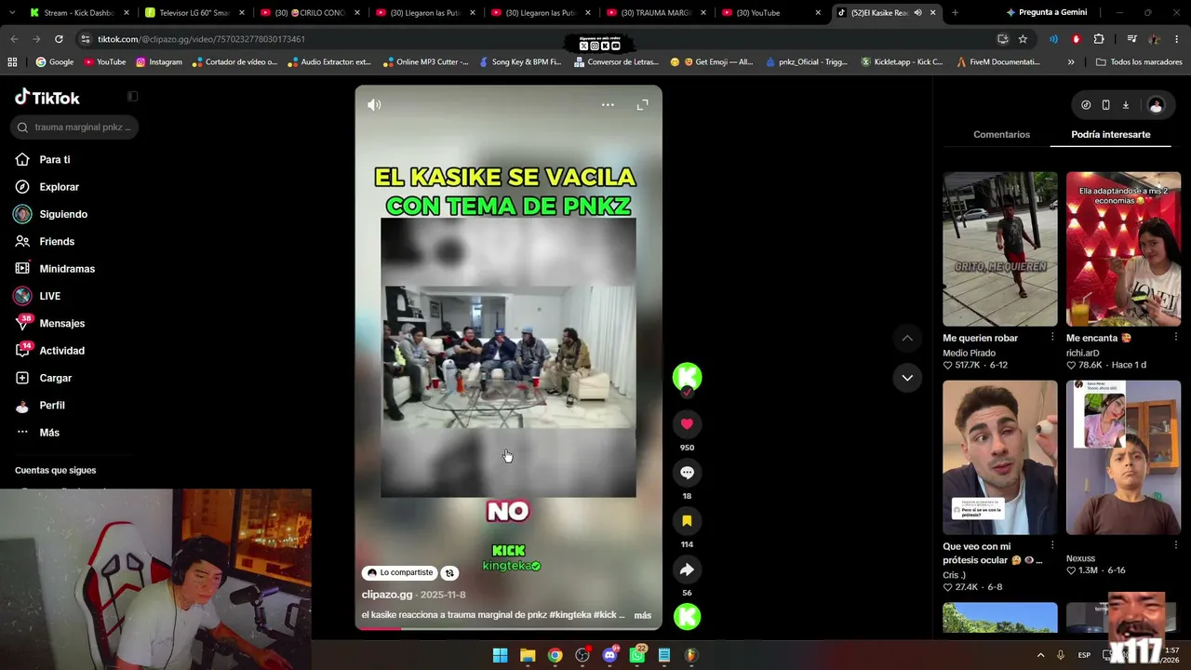
Task: Open the Windows Start menu
Action: coord(500,655)
